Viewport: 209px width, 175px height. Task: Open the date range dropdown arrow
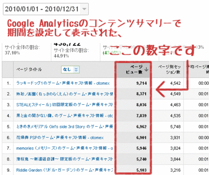click(x=85, y=9)
